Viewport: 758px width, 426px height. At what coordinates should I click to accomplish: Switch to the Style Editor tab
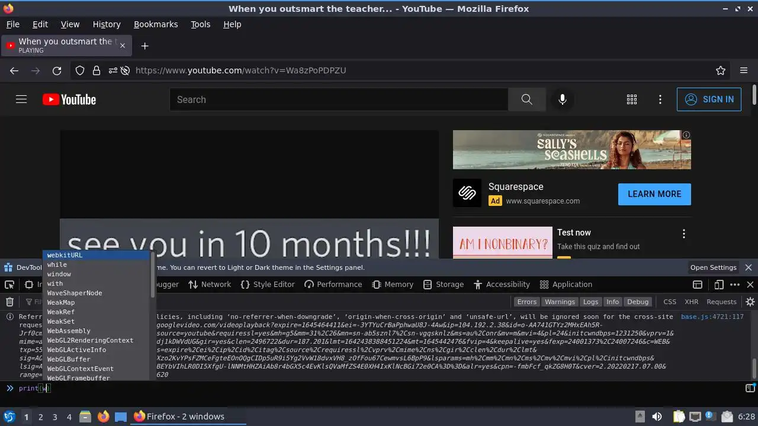pyautogui.click(x=268, y=285)
